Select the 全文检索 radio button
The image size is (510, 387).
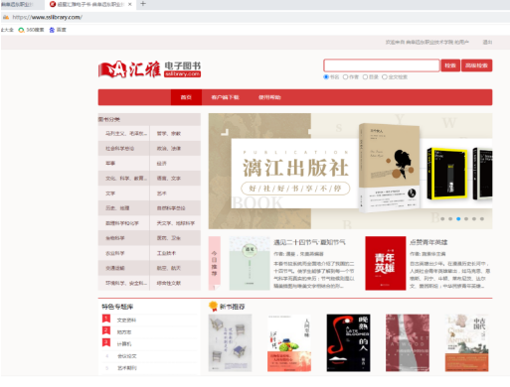[x=385, y=77]
